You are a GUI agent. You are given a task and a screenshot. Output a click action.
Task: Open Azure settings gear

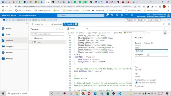122,15
